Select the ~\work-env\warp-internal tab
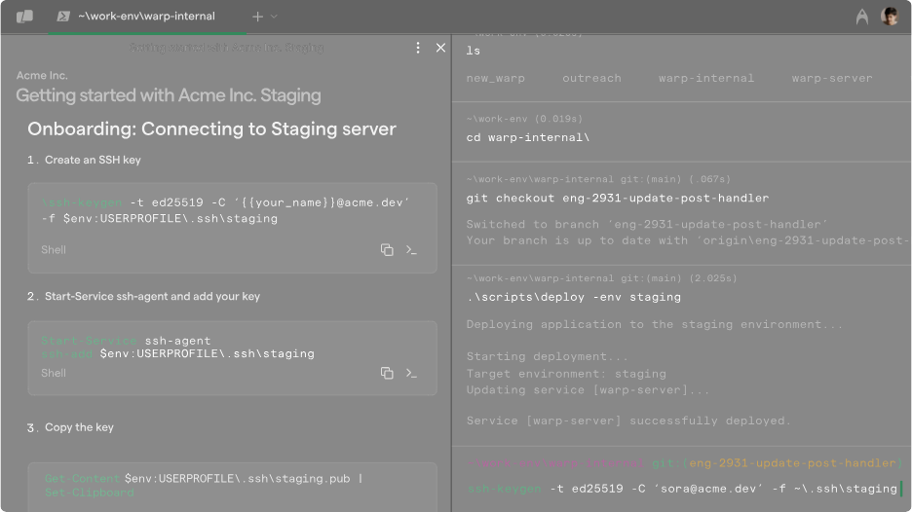Image resolution: width=912 pixels, height=512 pixels. pyautogui.click(x=146, y=17)
